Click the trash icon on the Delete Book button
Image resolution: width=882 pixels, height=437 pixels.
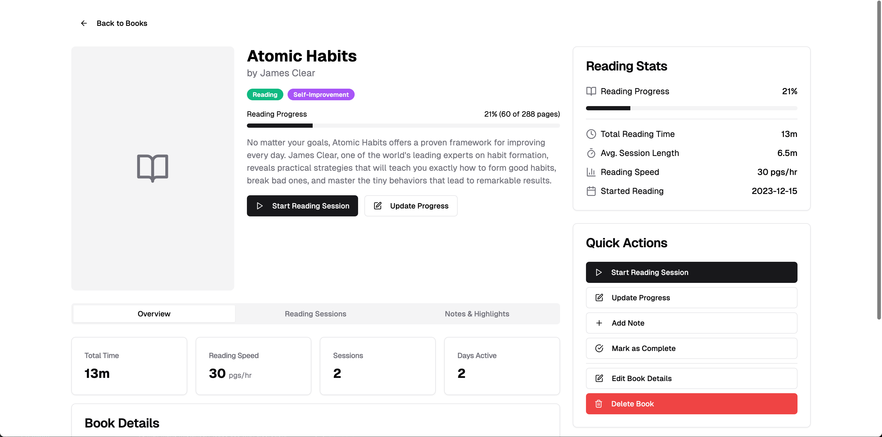598,404
